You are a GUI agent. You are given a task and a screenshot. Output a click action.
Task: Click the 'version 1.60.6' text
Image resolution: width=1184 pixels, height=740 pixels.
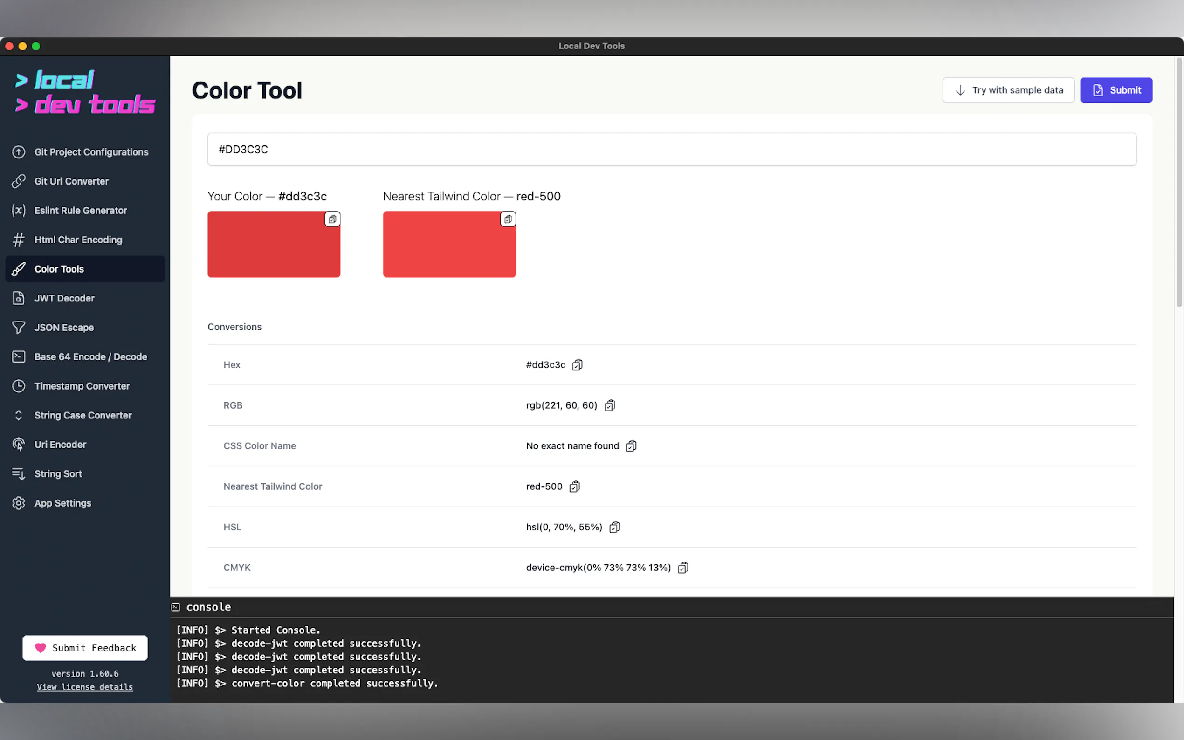[85, 674]
